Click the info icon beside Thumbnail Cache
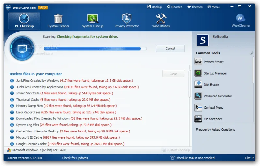Viewport: 261px width, 167px height. (12, 100)
